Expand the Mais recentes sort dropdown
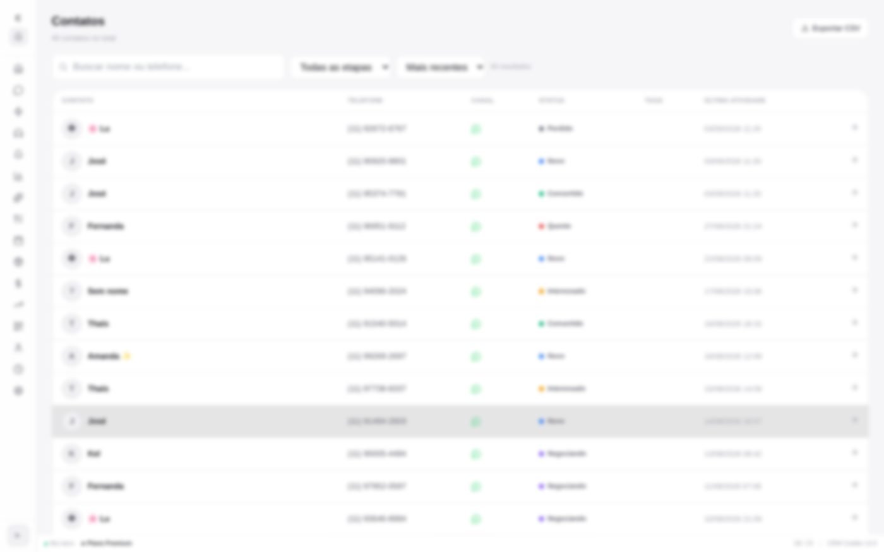Screen dimensions: 884x552 click(441, 67)
